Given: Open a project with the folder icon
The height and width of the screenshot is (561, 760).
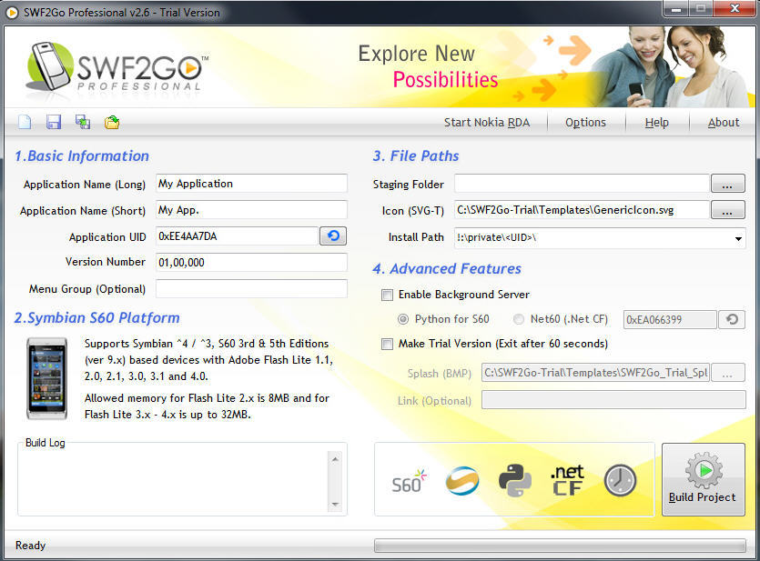Looking at the screenshot, I should (x=112, y=122).
